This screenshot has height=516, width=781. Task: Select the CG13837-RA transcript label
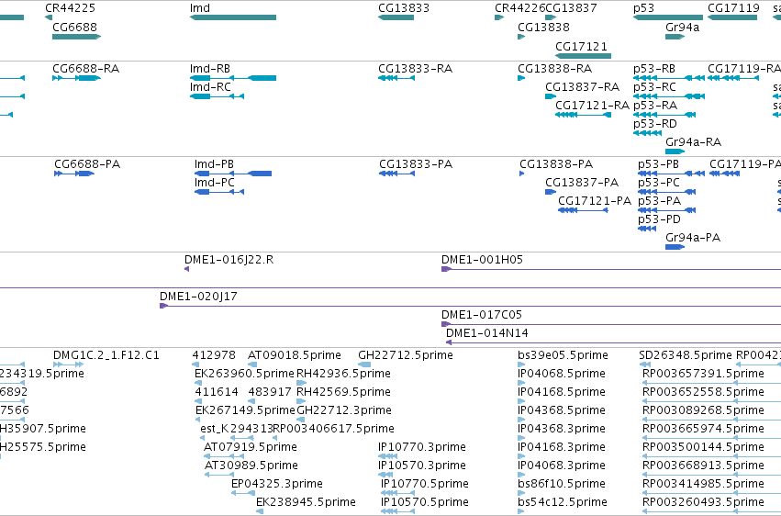pyautogui.click(x=582, y=86)
